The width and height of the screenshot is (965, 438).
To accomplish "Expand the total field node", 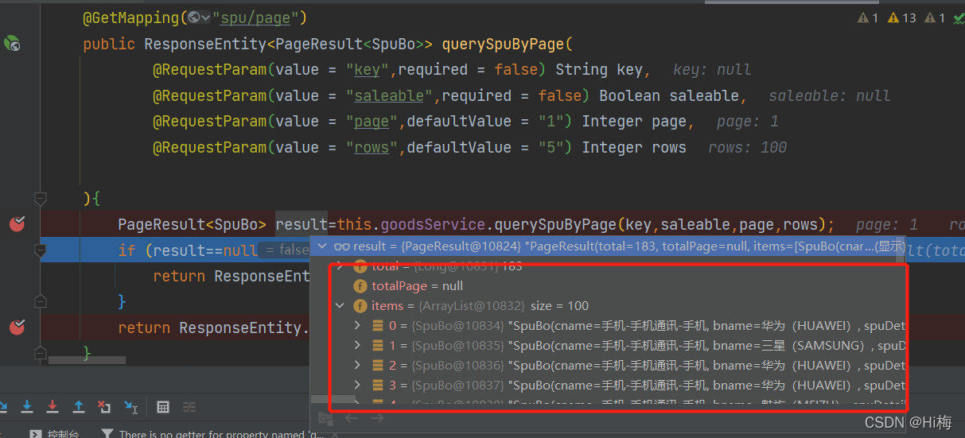I will tap(340, 266).
